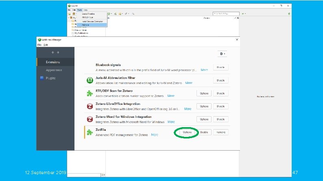
Task: Collapse My Library tree in Juris-M
Action: [69, 18]
